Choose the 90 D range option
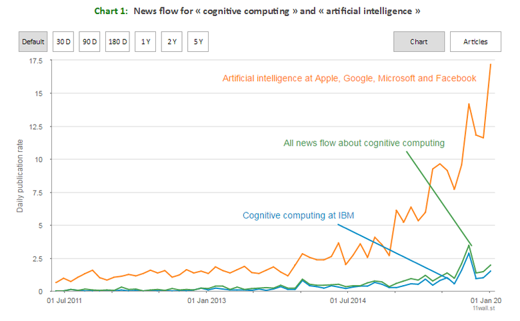 pos(90,41)
